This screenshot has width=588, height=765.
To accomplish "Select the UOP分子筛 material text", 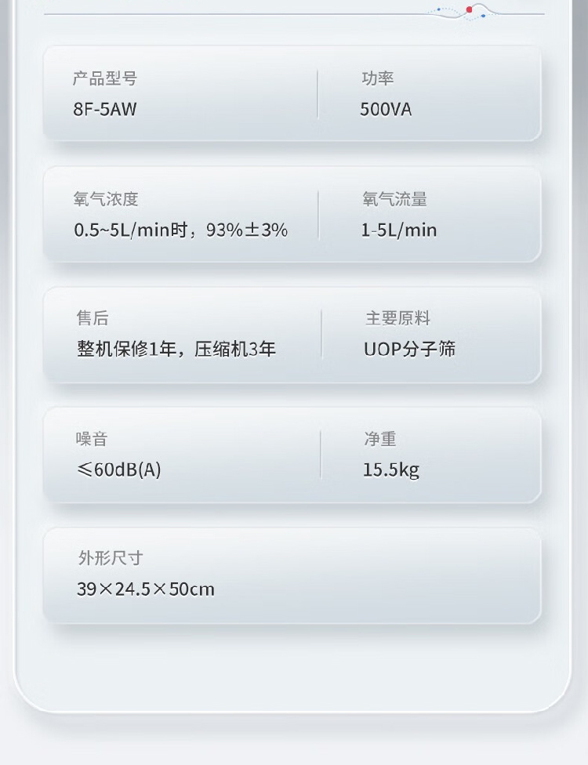I will tap(409, 349).
